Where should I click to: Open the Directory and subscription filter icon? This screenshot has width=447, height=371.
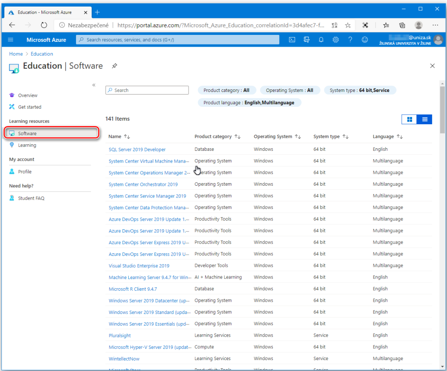(307, 40)
